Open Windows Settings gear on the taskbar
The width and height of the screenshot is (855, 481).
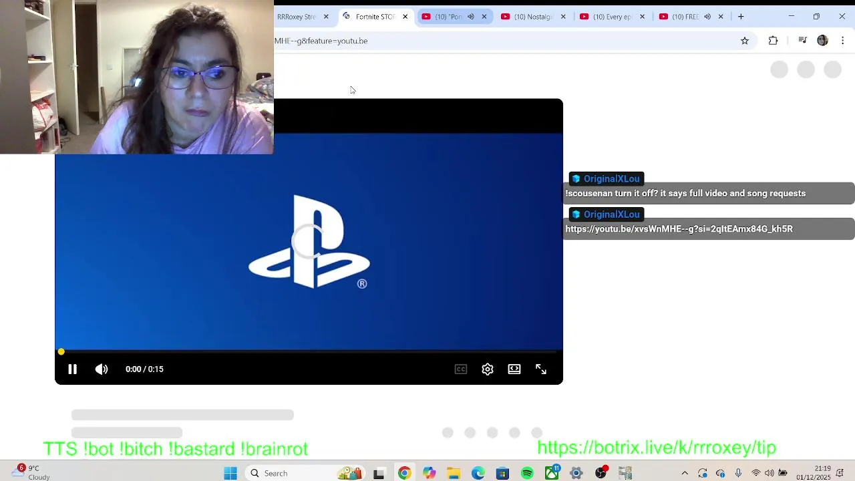click(x=576, y=473)
